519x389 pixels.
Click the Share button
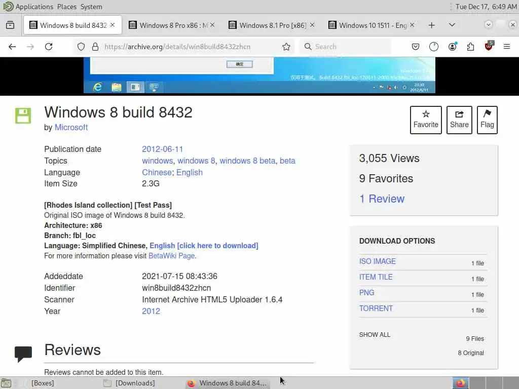click(x=459, y=120)
